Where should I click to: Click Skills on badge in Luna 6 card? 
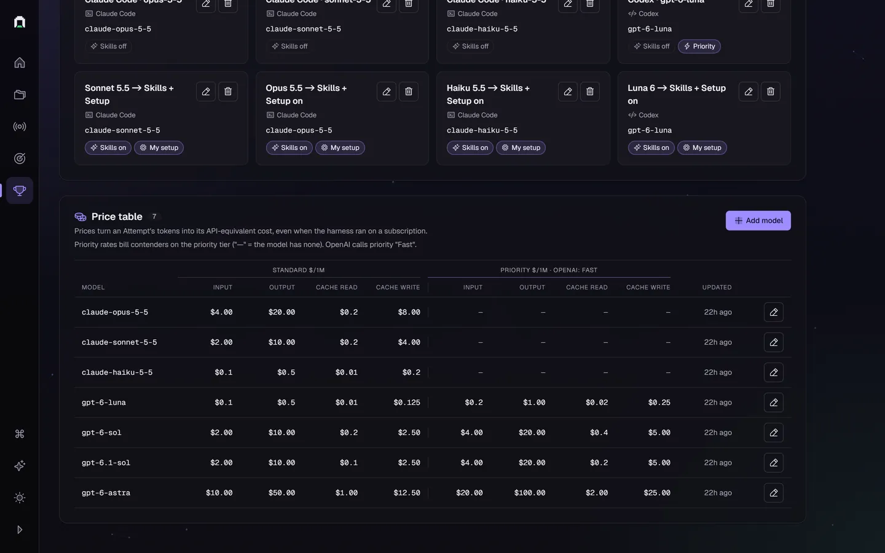pyautogui.click(x=651, y=147)
